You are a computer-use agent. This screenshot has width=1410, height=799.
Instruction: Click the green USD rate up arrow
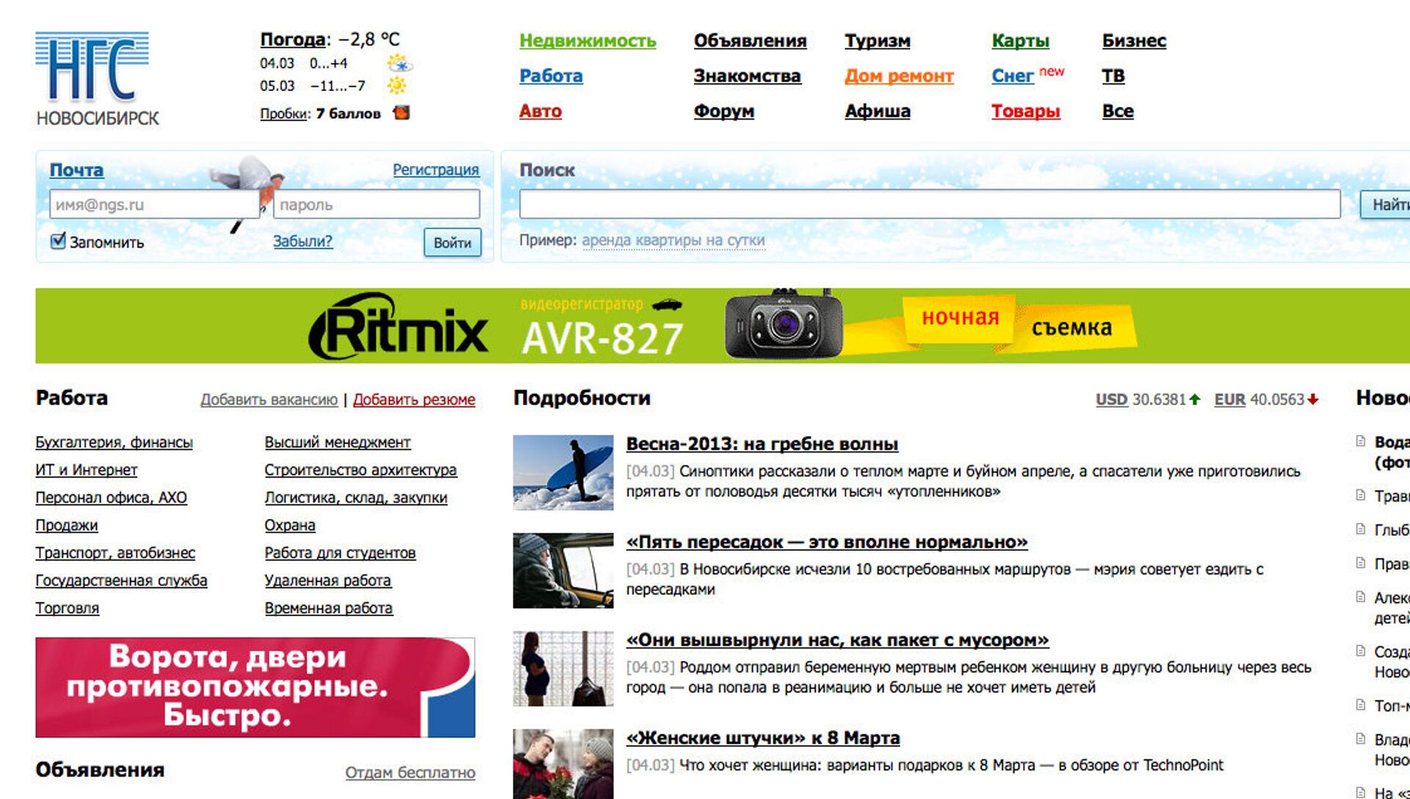1195,399
